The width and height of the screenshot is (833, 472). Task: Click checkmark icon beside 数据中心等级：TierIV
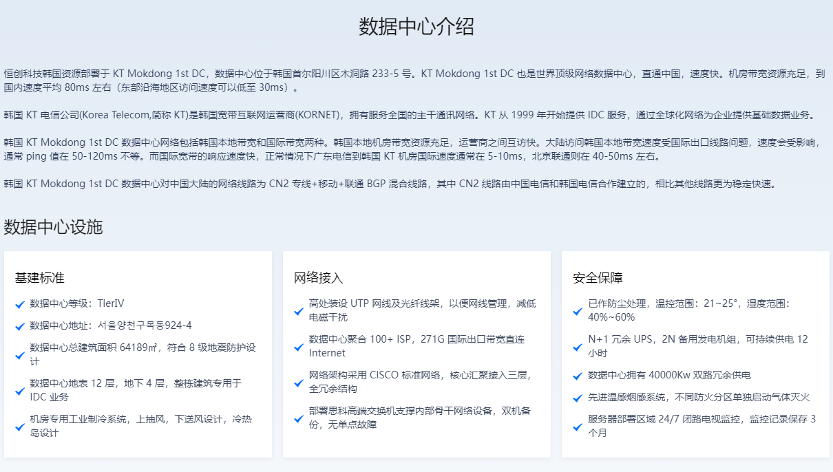tap(20, 303)
